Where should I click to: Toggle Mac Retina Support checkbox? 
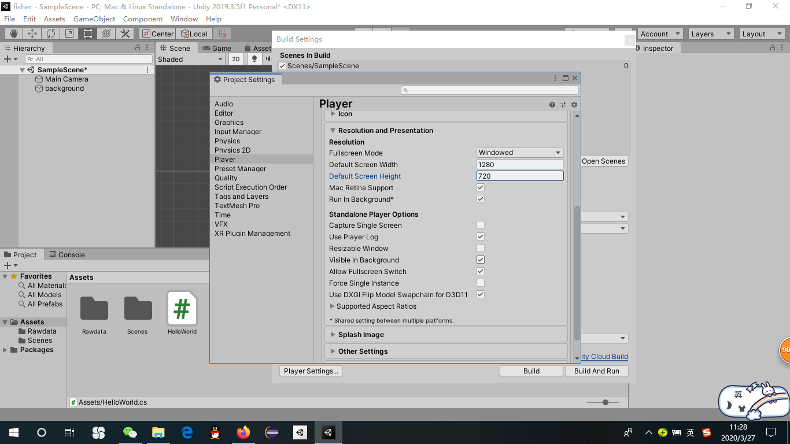tap(481, 187)
